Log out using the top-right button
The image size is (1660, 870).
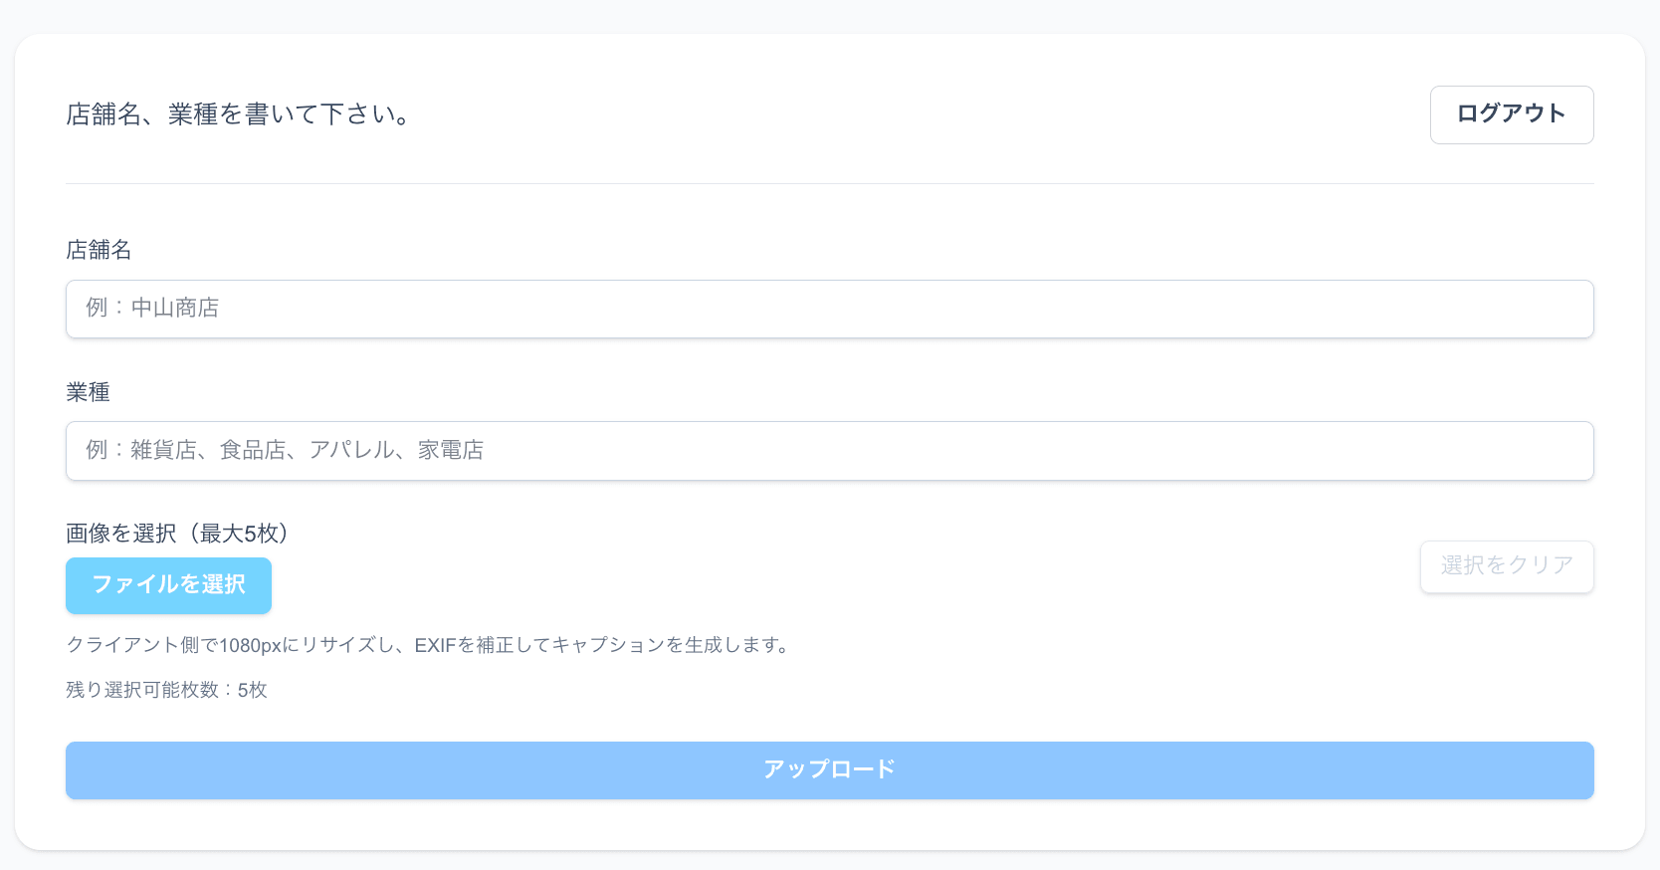[x=1511, y=114]
